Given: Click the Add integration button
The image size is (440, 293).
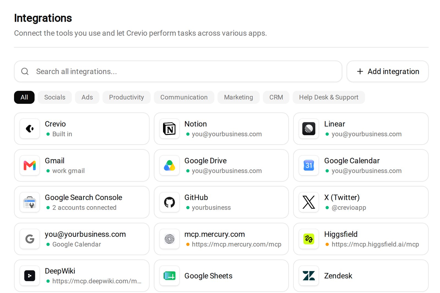Looking at the screenshot, I should tap(388, 72).
